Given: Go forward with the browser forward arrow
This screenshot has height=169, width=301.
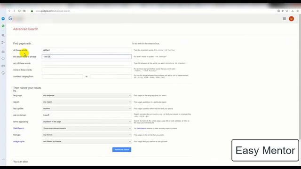Looking at the screenshot, I should coord(14,11).
